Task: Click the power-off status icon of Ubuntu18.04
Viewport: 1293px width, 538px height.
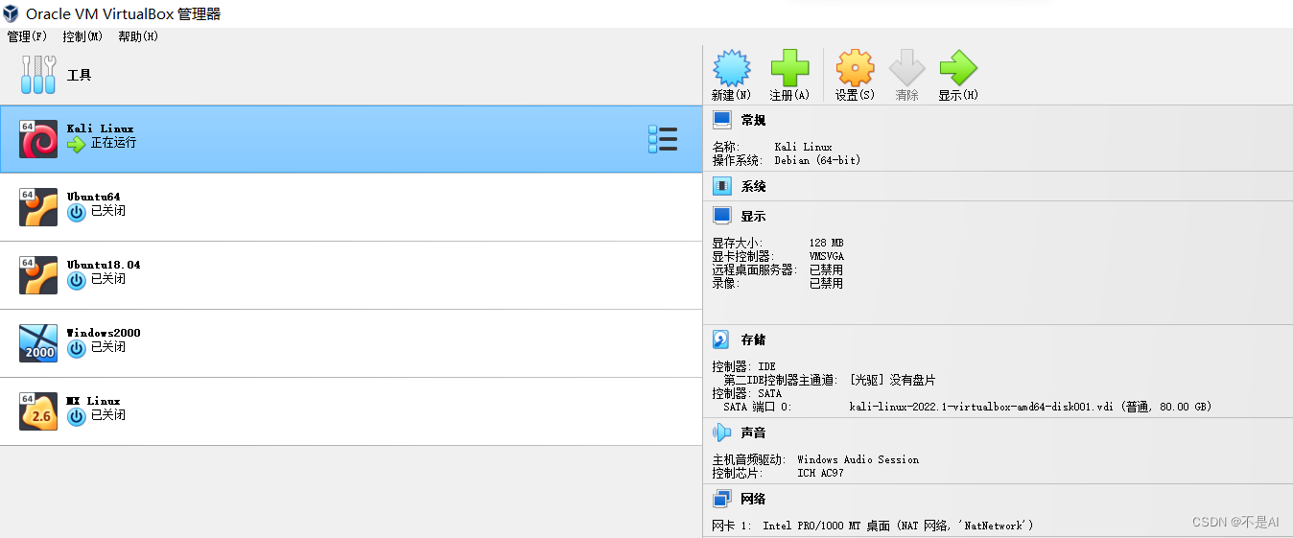Action: point(77,280)
